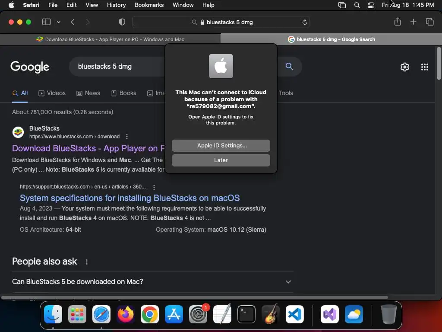Click the Safari address bar
Viewport: 442px width, 332px height.
coord(221,22)
